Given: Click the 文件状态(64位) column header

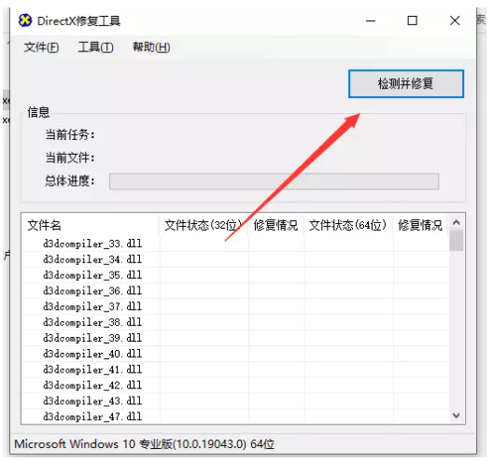Looking at the screenshot, I should coord(348,225).
